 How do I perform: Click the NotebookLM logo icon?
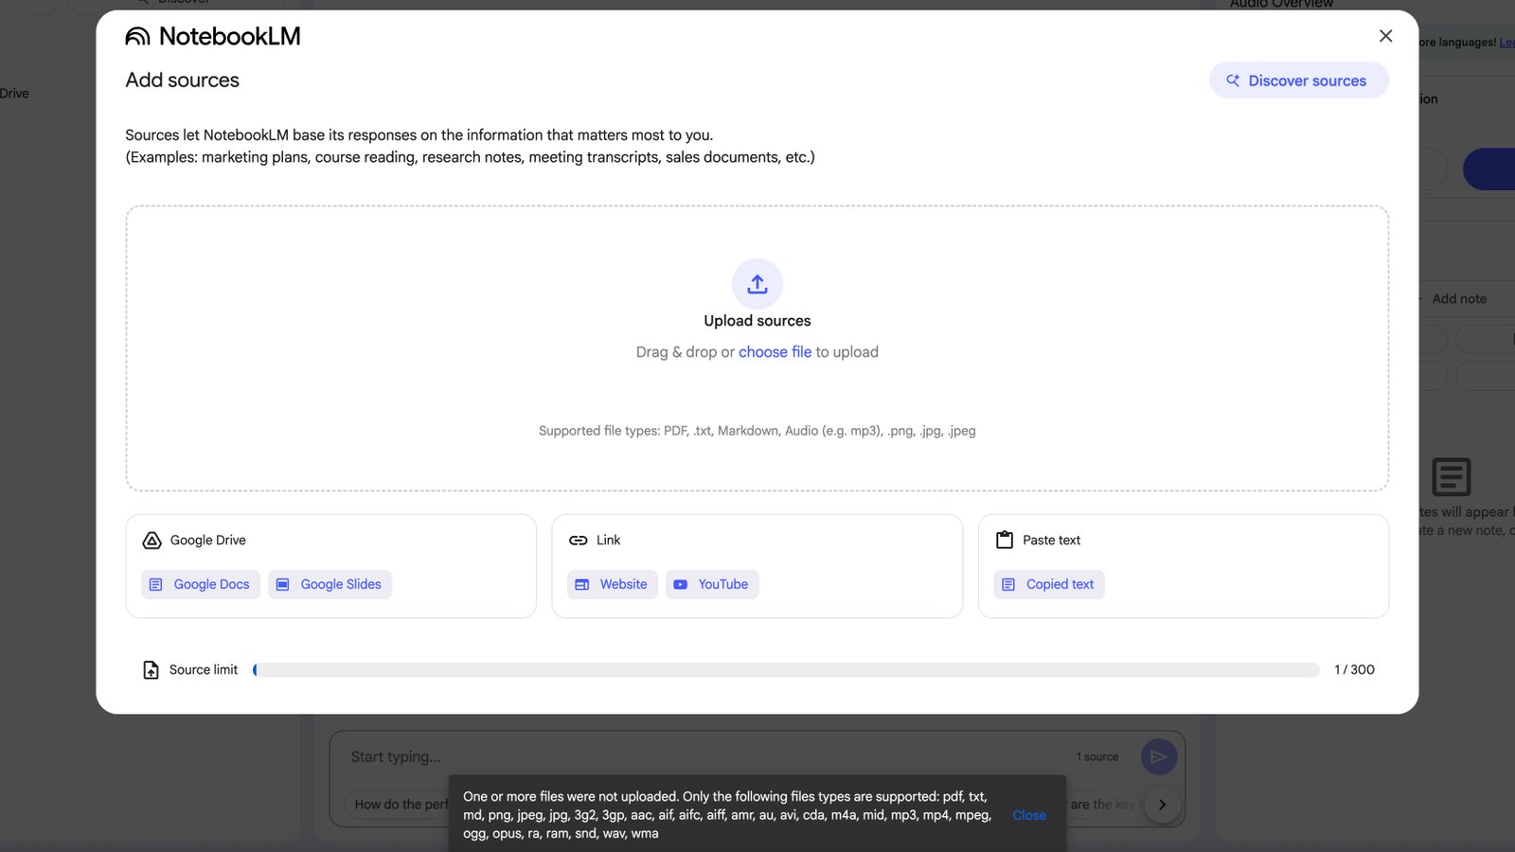[136, 36]
